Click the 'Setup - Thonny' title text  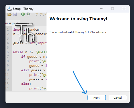23,9
